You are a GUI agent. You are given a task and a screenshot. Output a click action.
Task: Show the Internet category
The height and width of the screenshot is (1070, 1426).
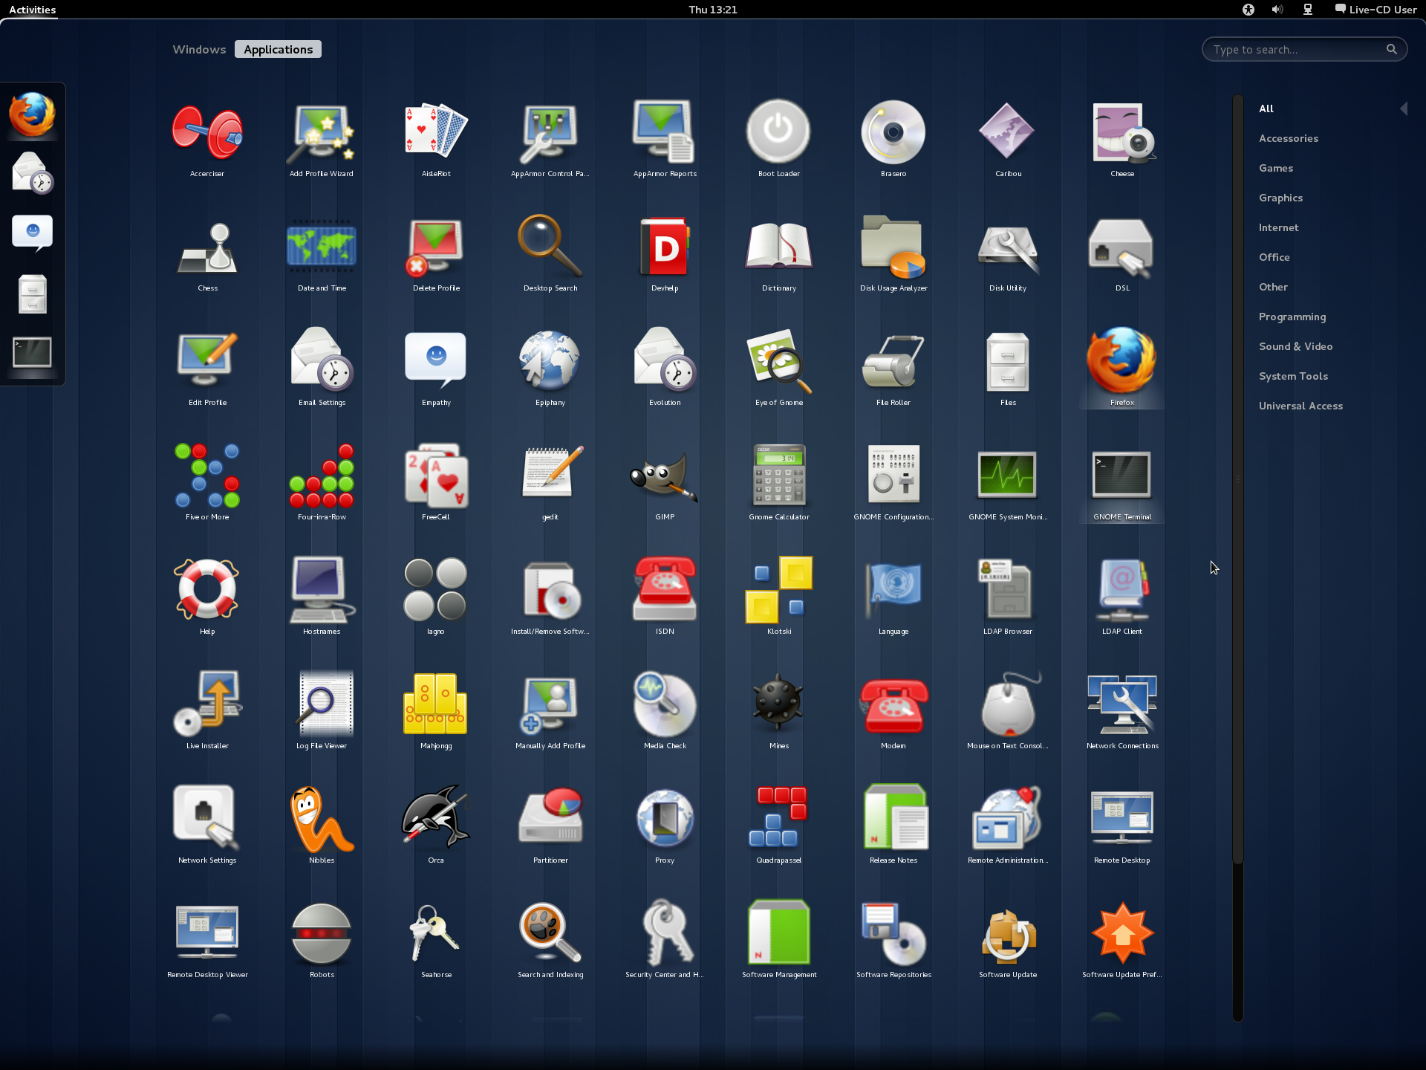tap(1278, 227)
